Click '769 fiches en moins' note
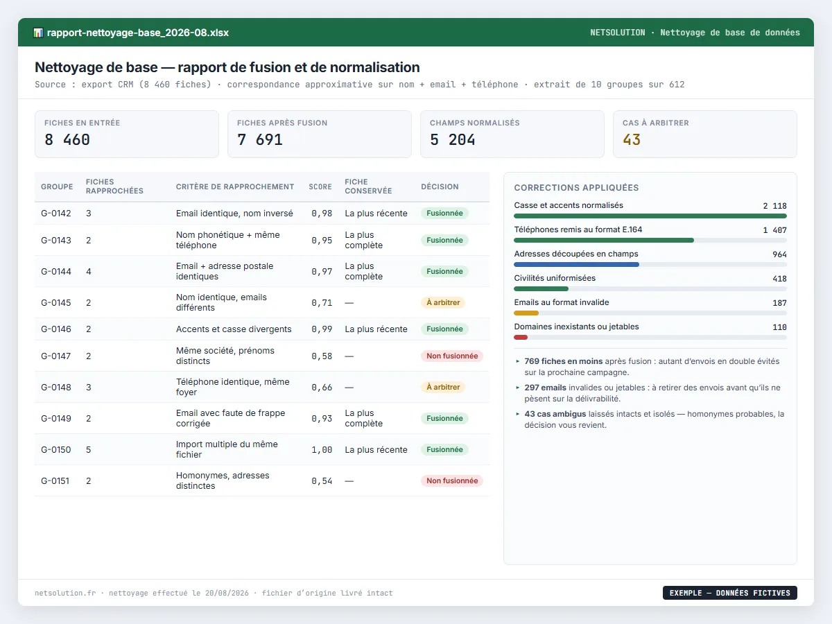 pyautogui.click(x=652, y=366)
